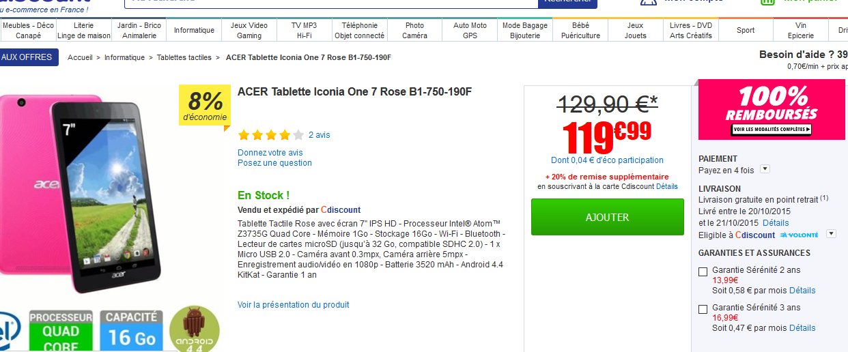Open the 2 avis reviews link
Image resolution: width=848 pixels, height=352 pixels.
coord(319,135)
